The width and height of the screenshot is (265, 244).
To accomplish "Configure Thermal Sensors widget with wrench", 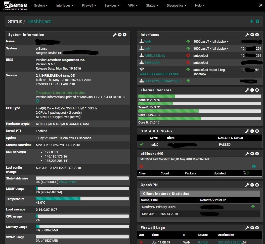I will pos(247,90).
